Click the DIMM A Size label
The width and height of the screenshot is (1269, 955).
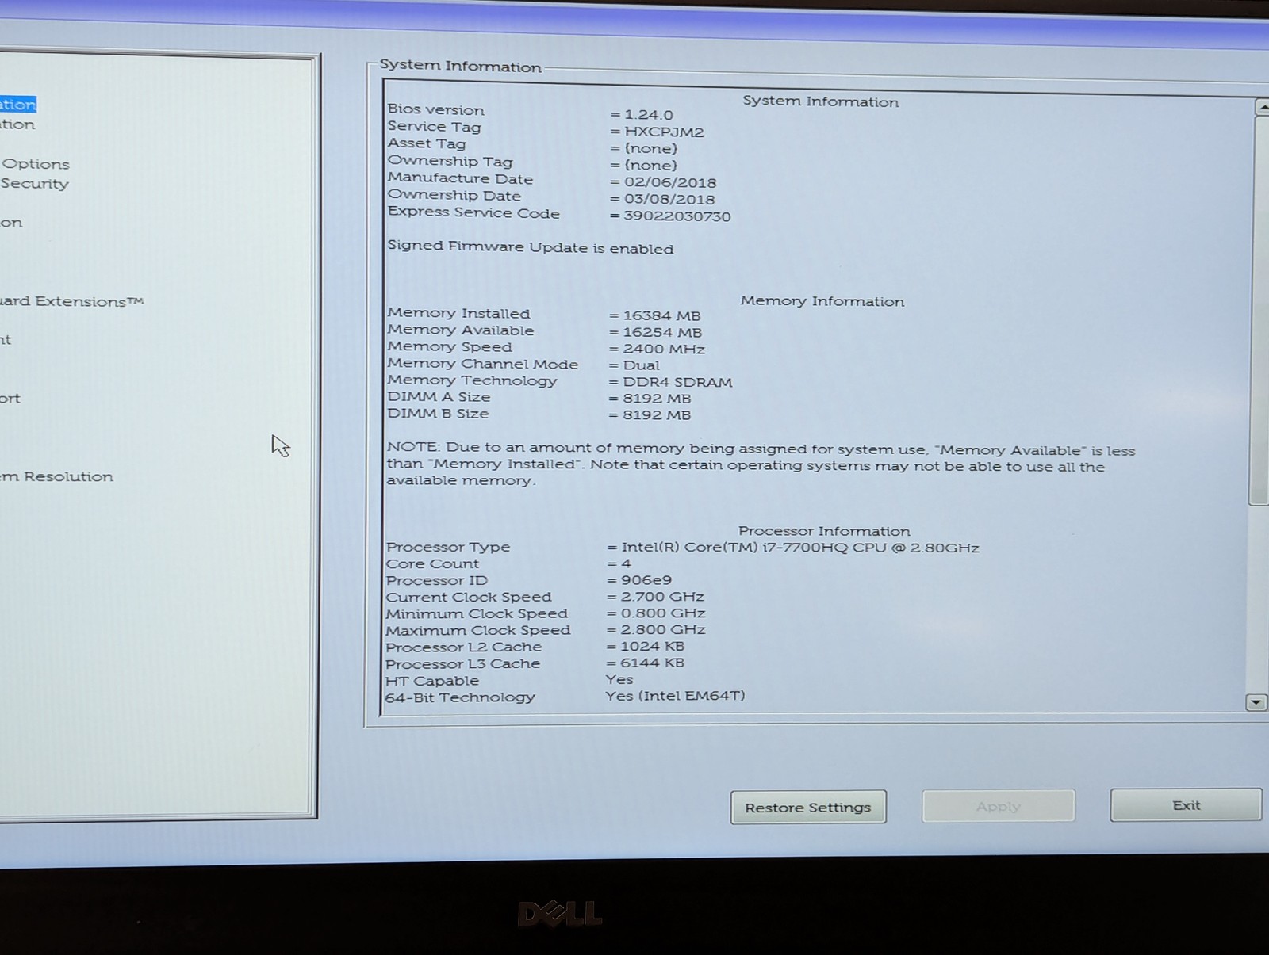tap(439, 397)
